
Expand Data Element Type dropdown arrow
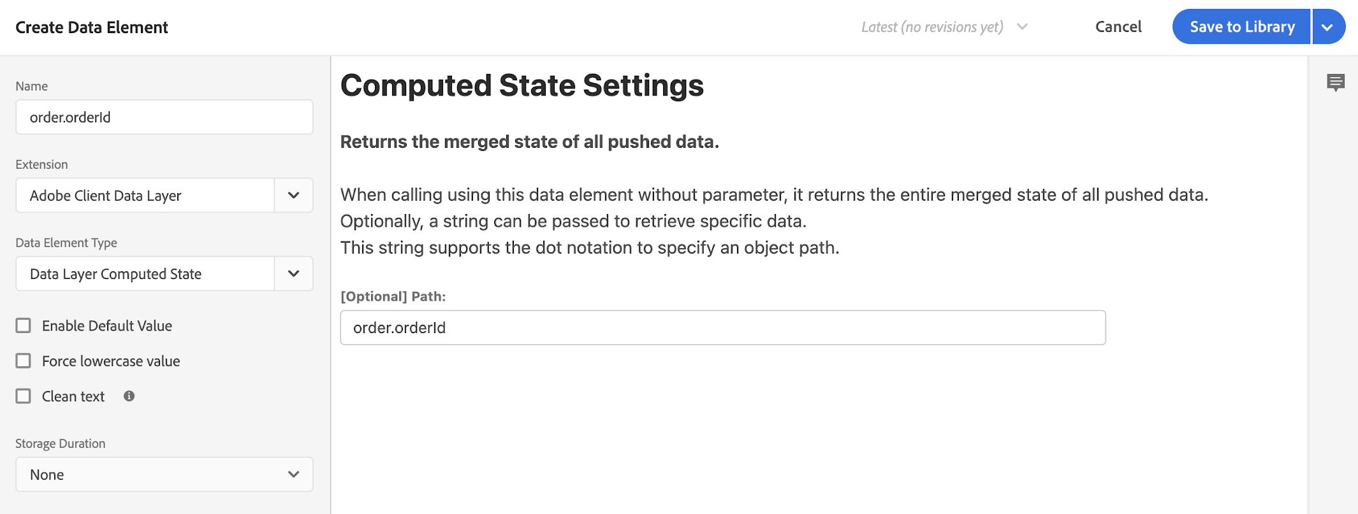tap(293, 273)
